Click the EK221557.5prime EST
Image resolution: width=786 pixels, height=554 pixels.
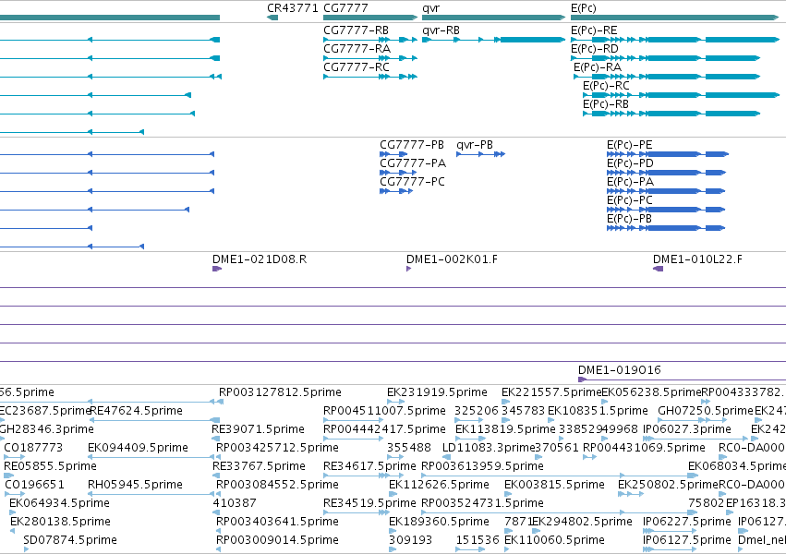506,402
